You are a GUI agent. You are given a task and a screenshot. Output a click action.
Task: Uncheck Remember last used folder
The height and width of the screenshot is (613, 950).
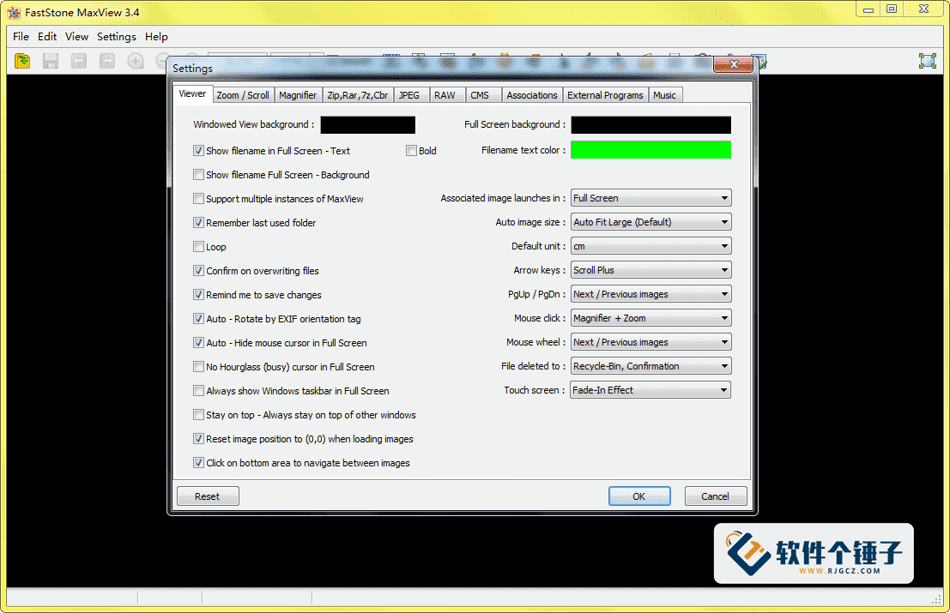[x=199, y=223]
